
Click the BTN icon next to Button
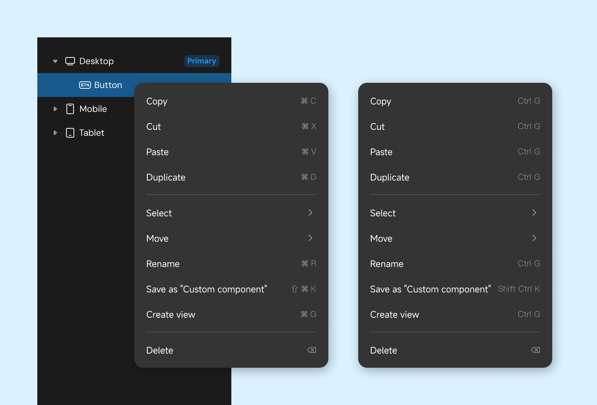click(x=85, y=85)
